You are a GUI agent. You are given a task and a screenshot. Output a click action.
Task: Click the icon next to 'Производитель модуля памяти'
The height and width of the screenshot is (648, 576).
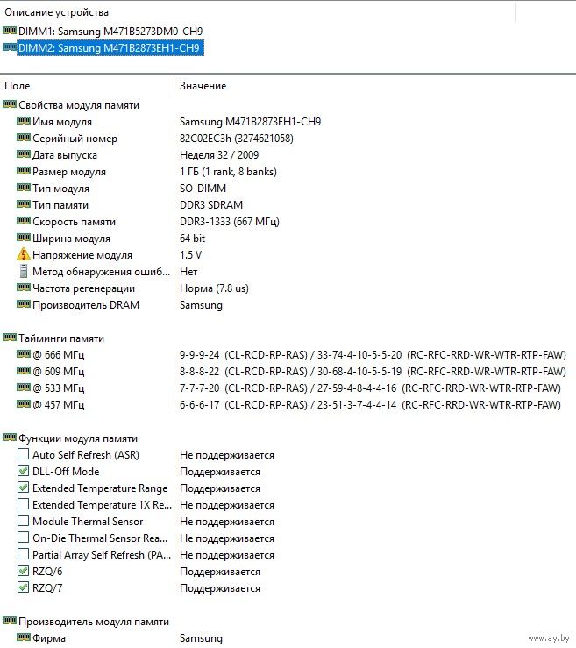tap(10, 620)
